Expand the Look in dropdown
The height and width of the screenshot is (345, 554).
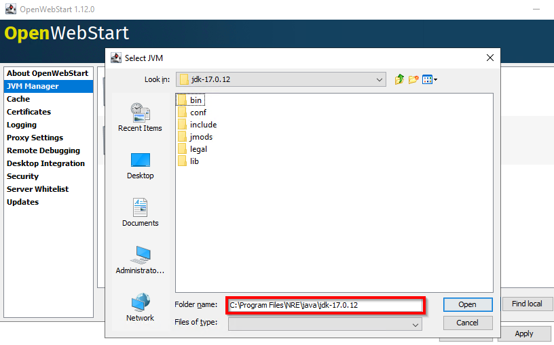pyautogui.click(x=379, y=80)
